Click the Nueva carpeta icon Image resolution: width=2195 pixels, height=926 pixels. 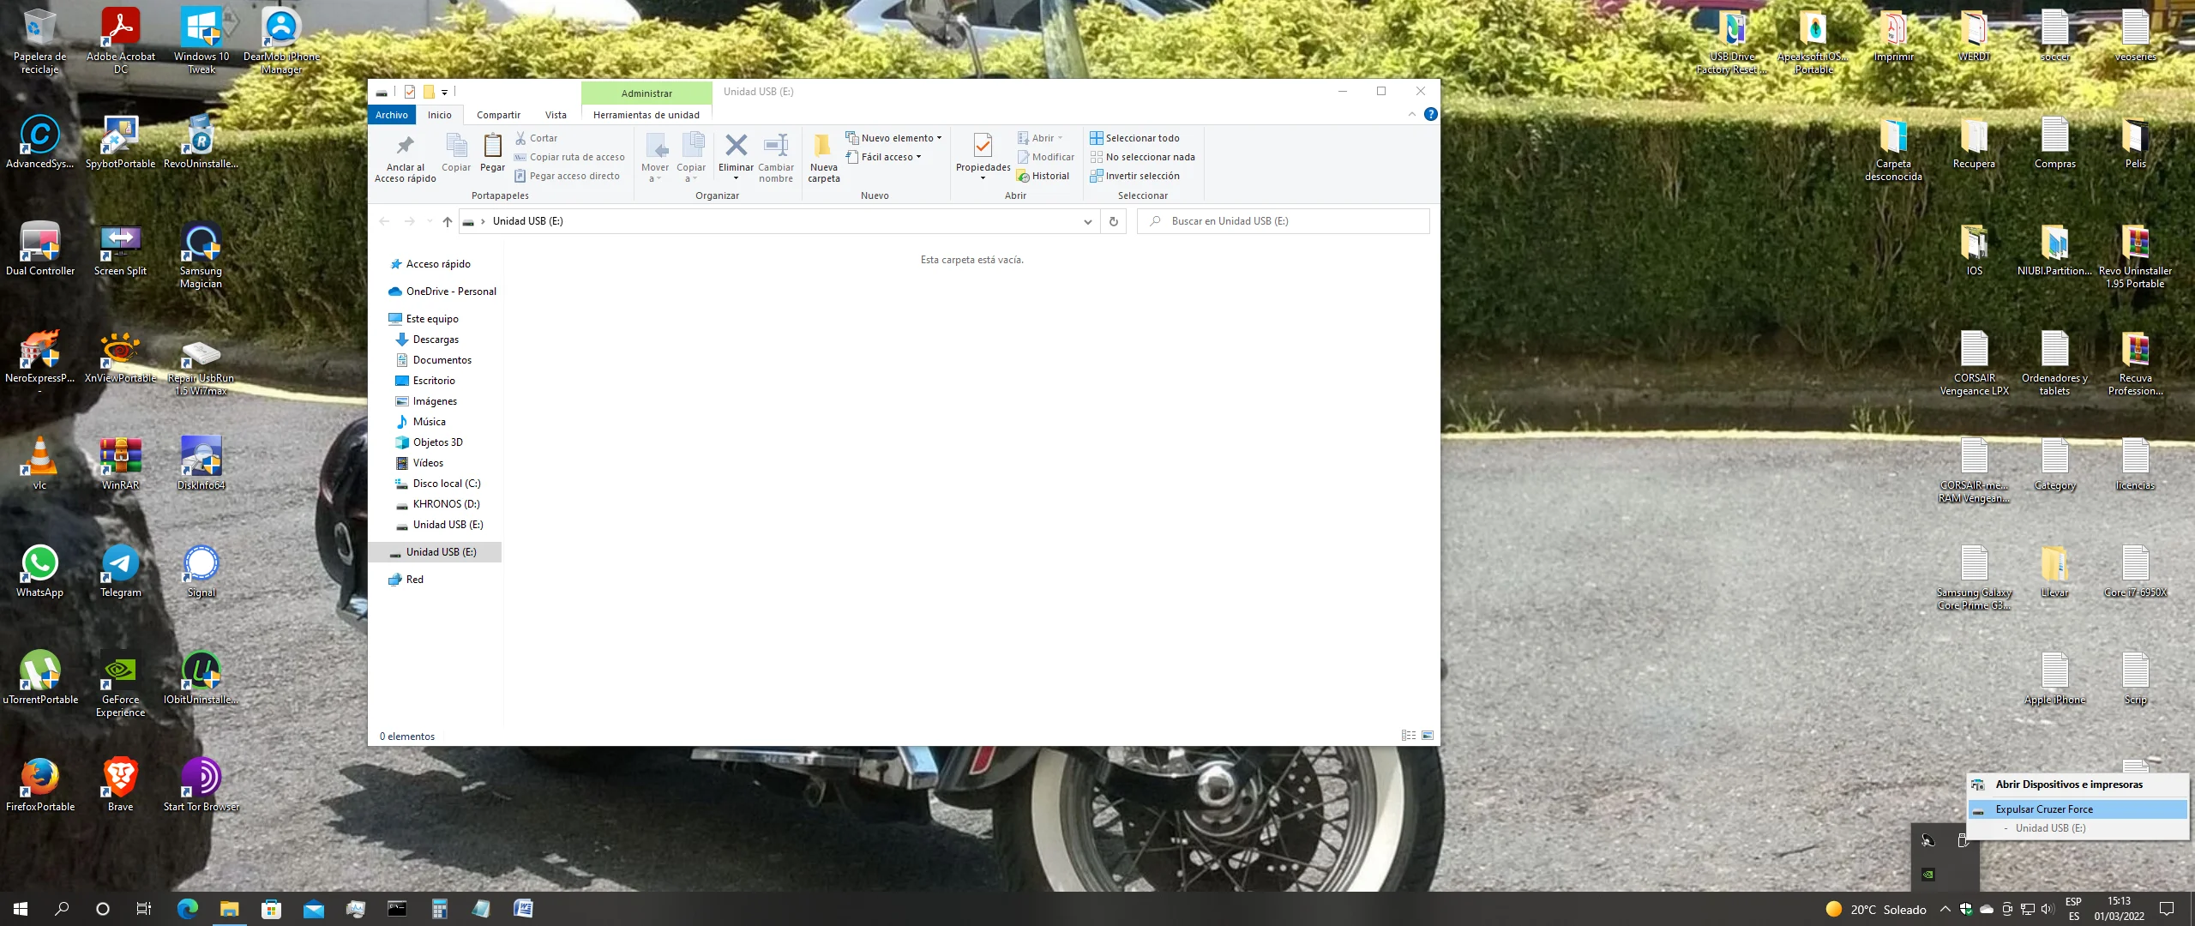coord(823,147)
